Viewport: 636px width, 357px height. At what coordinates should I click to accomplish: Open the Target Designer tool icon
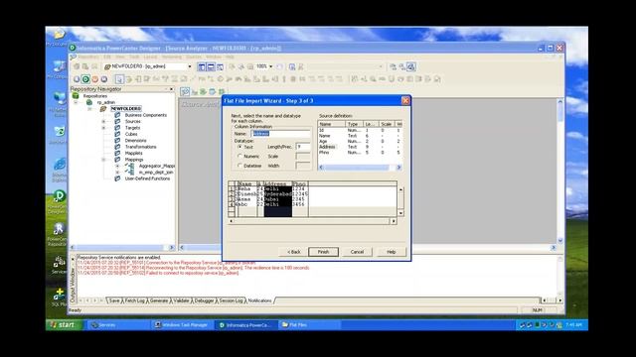pos(195,92)
